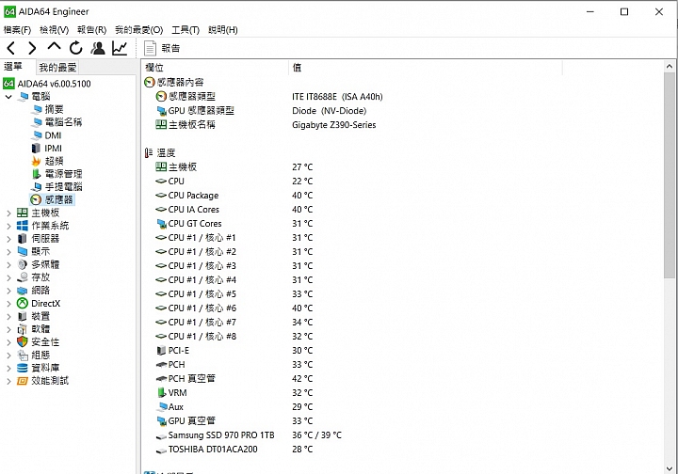Image resolution: width=678 pixels, height=474 pixels.
Task: Expand the 作業系統 tree node
Action: point(8,226)
